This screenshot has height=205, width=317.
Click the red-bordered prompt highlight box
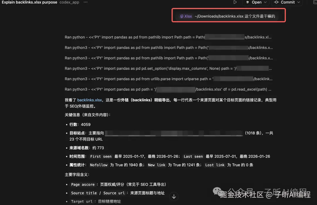click(228, 15)
